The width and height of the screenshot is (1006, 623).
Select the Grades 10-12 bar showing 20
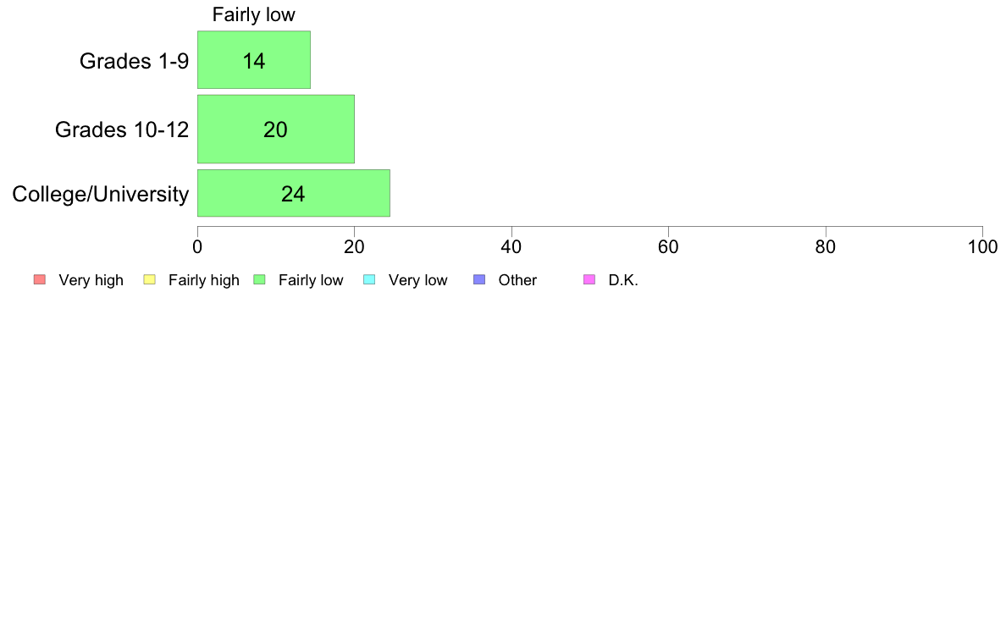(276, 129)
